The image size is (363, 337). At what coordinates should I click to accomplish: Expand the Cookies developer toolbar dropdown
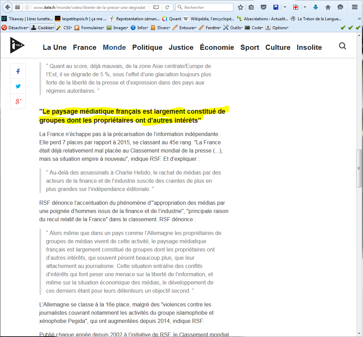[x=43, y=28]
